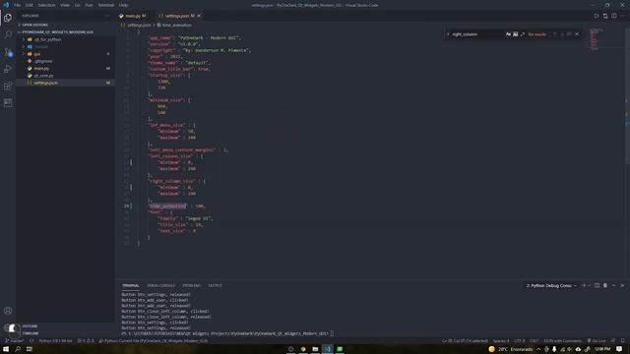Switch to the Terminal panel tab
Viewport: 630px width, 354px height.
(131, 285)
